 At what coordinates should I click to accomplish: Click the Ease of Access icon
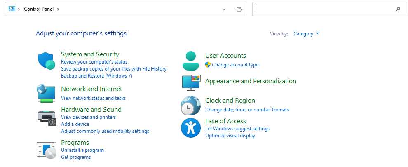(190, 128)
